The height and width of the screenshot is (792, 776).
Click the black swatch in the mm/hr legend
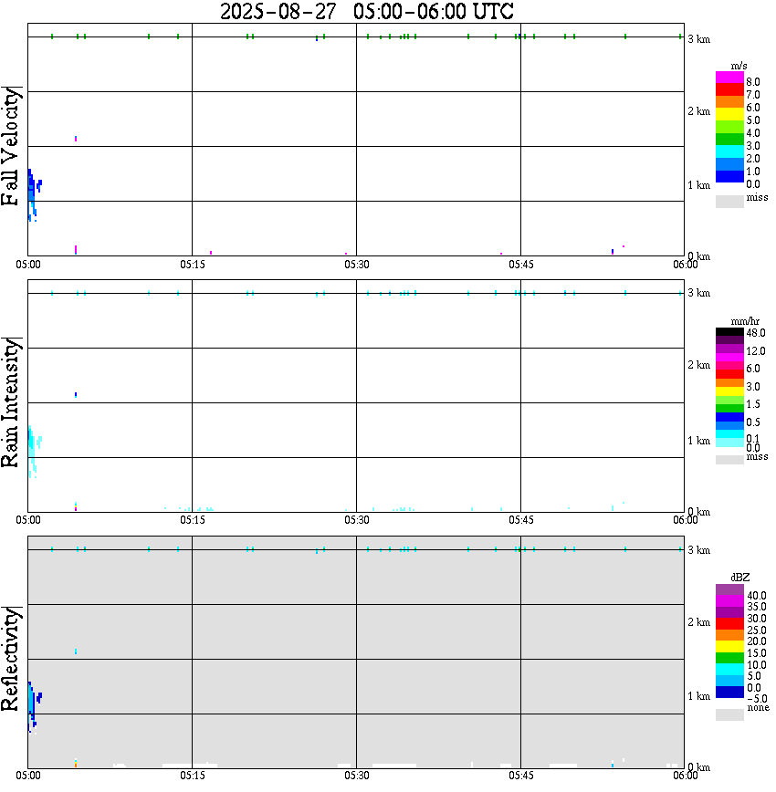point(729,332)
